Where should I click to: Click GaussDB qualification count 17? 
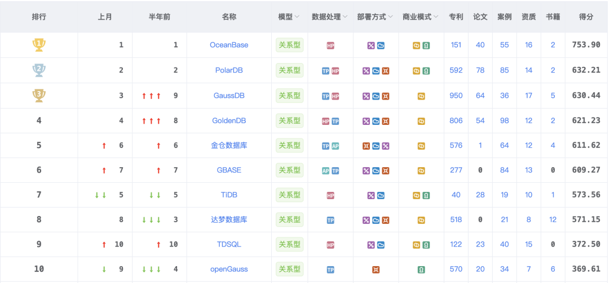(528, 96)
